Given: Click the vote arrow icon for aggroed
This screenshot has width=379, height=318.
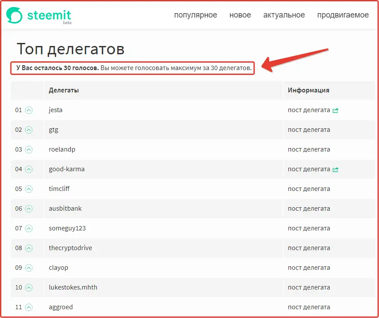Looking at the screenshot, I should tap(28, 307).
